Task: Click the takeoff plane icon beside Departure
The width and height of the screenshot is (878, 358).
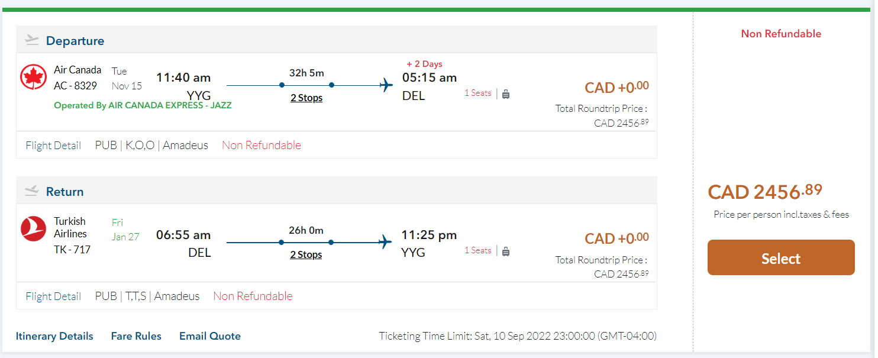Action: 32,40
